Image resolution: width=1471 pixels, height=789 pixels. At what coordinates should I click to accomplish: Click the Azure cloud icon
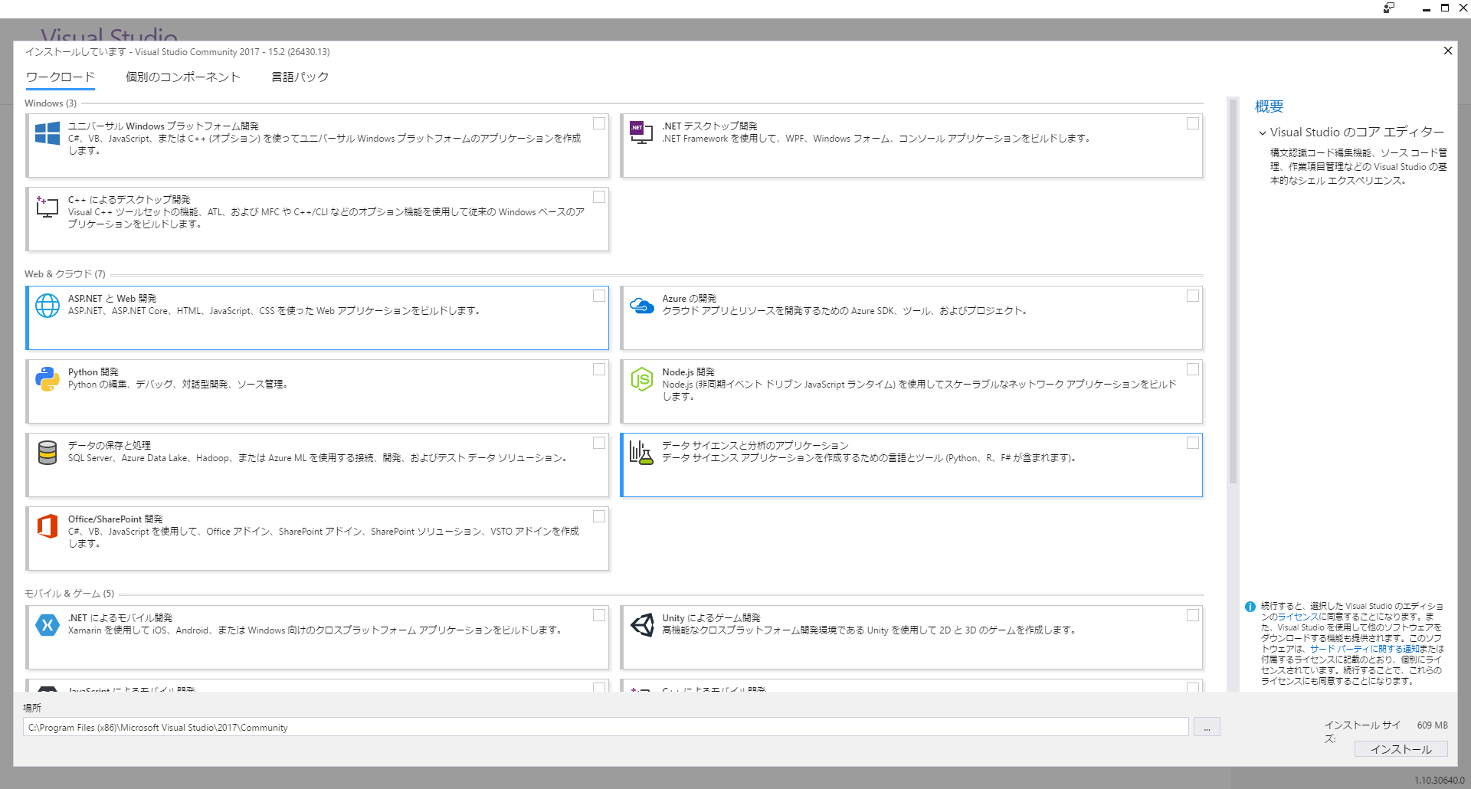641,306
